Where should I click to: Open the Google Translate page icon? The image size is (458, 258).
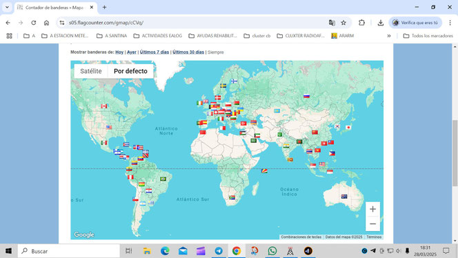(x=332, y=23)
